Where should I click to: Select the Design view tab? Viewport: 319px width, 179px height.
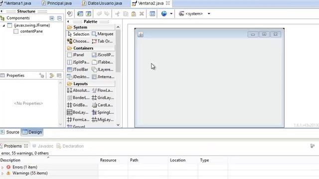[x=32, y=132]
